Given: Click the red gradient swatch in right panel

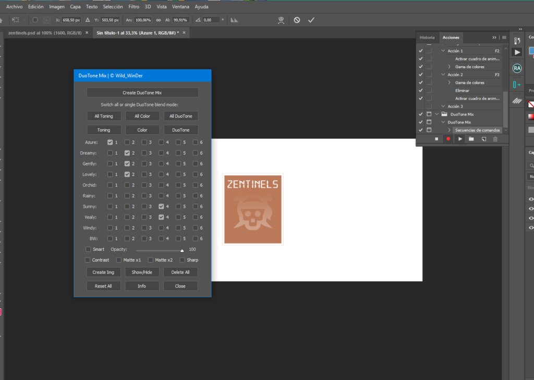Looking at the screenshot, I should pyautogui.click(x=531, y=117).
